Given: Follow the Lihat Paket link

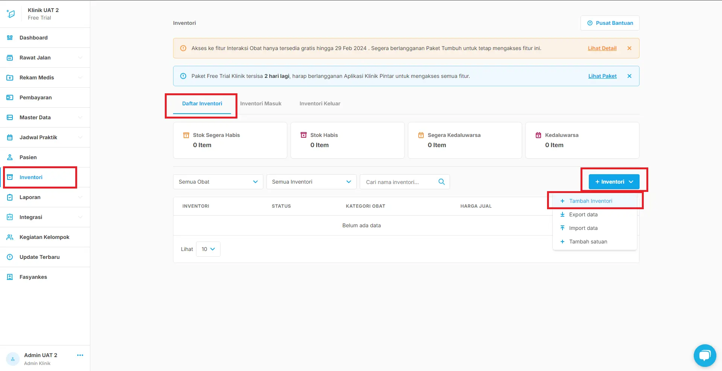Looking at the screenshot, I should point(602,76).
